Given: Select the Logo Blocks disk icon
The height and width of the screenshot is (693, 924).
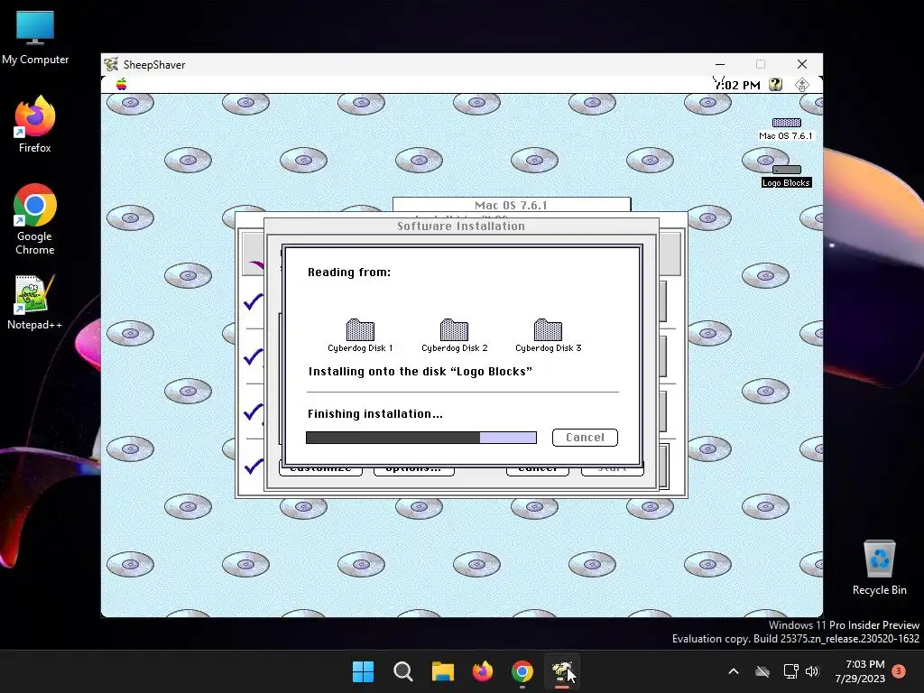Looking at the screenshot, I should pos(786,170).
